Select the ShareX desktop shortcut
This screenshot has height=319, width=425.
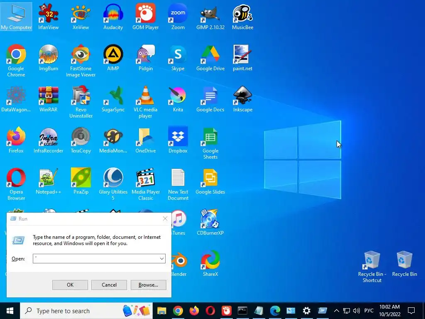(x=210, y=263)
